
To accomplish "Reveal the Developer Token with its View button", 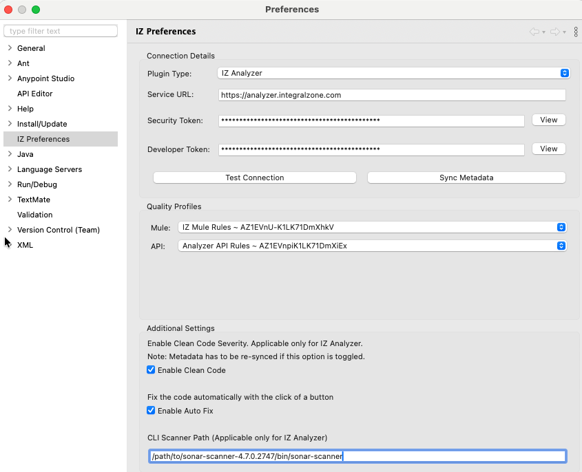I will point(548,149).
